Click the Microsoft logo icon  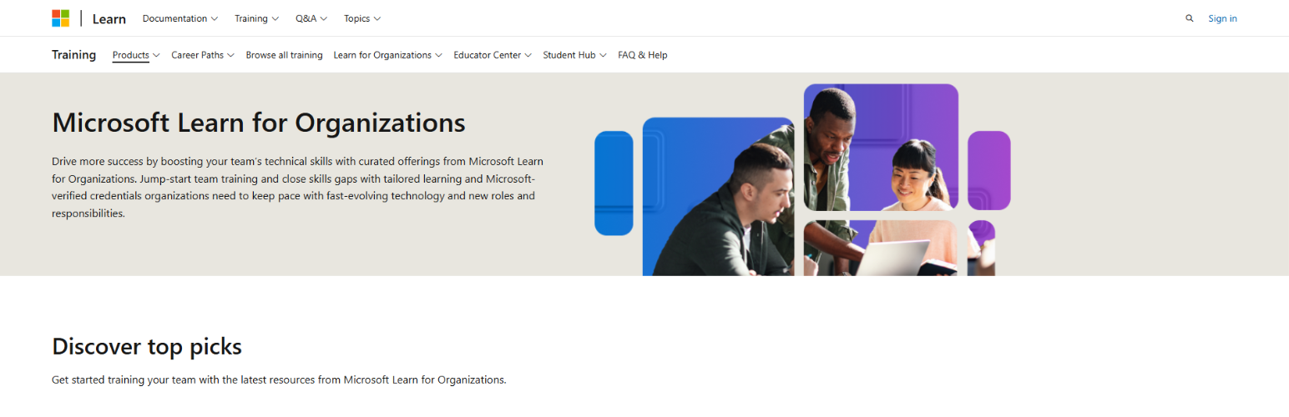pos(61,18)
